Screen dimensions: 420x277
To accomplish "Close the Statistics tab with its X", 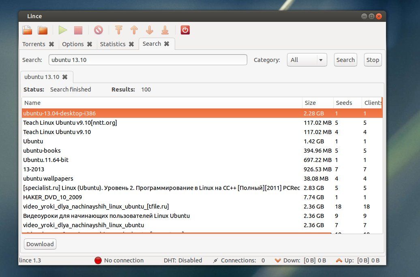I will tap(131, 44).
